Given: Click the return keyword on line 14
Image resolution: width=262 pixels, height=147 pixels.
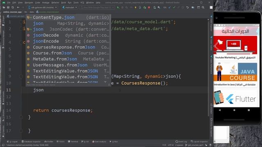Looking at the screenshot, I should [41, 110].
